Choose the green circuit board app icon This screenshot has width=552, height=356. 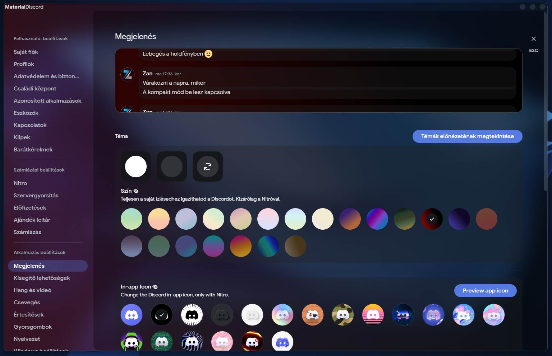[162, 341]
